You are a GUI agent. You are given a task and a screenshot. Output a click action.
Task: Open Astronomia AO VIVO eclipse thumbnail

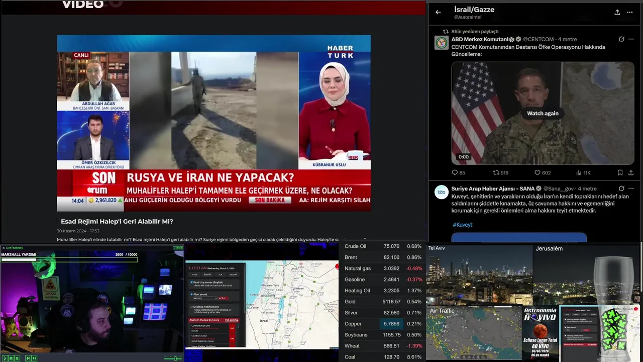tap(540, 333)
